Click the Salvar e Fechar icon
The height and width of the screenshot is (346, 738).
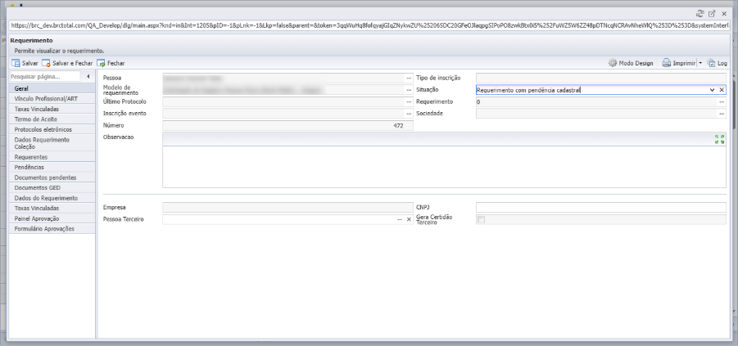point(46,63)
